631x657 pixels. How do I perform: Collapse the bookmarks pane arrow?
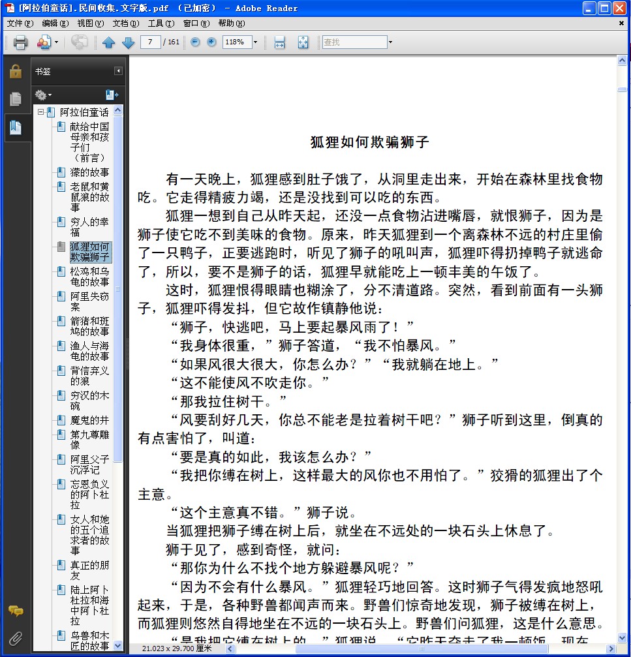point(118,71)
